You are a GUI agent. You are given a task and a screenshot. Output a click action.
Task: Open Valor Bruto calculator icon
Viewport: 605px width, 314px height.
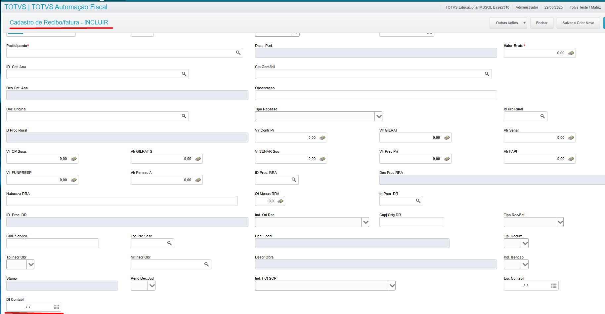pos(571,53)
